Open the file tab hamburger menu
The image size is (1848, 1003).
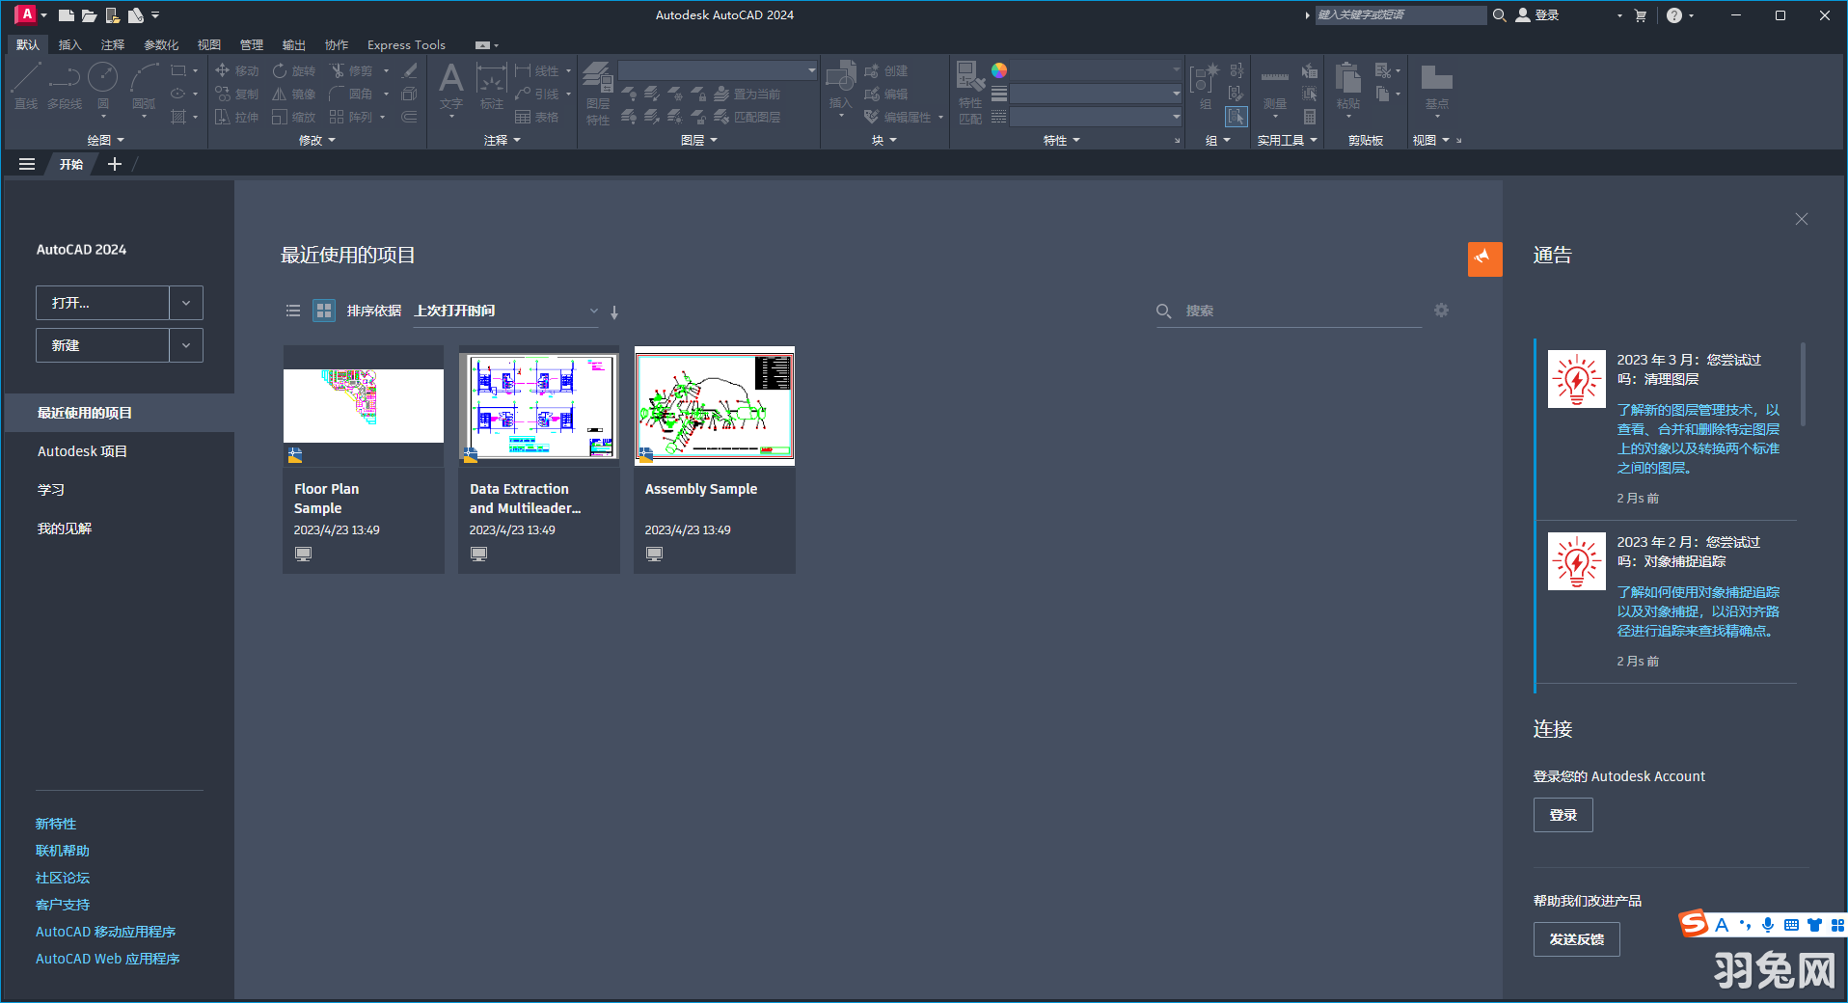[x=27, y=164]
